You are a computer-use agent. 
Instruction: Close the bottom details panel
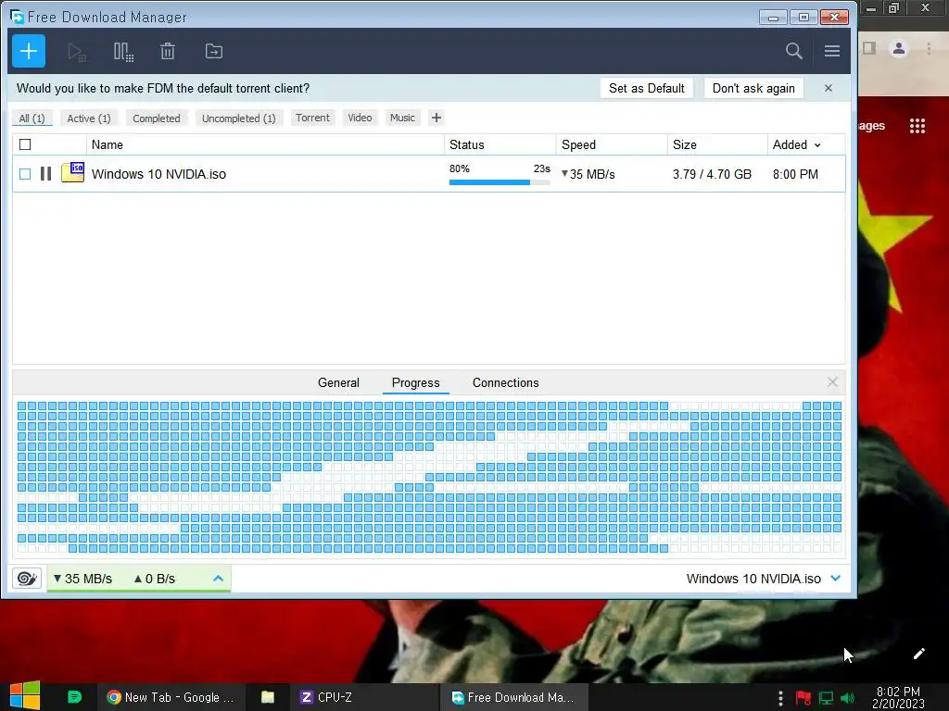click(x=832, y=382)
